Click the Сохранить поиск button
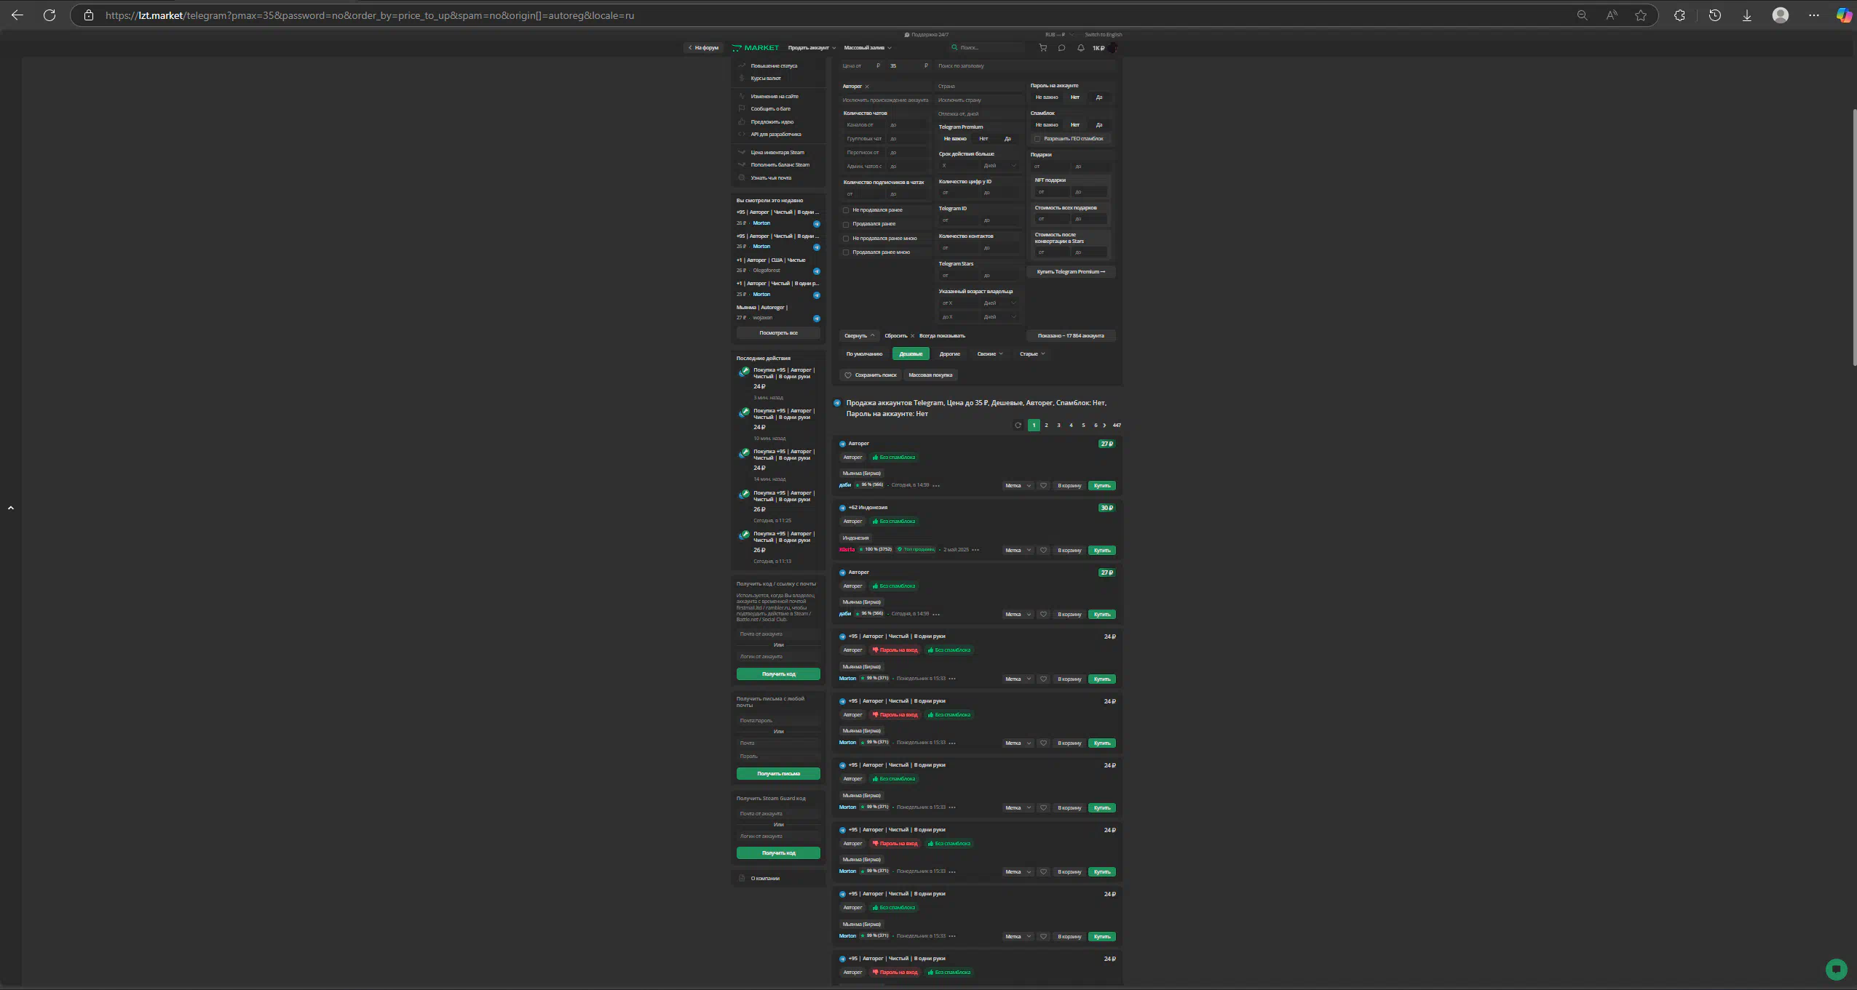The width and height of the screenshot is (1857, 990). point(871,375)
